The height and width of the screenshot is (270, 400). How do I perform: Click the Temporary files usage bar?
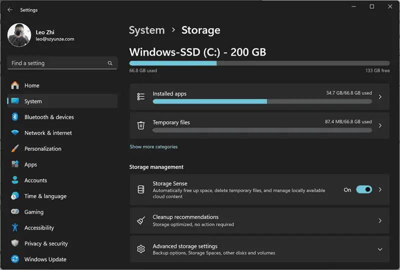tap(262, 130)
